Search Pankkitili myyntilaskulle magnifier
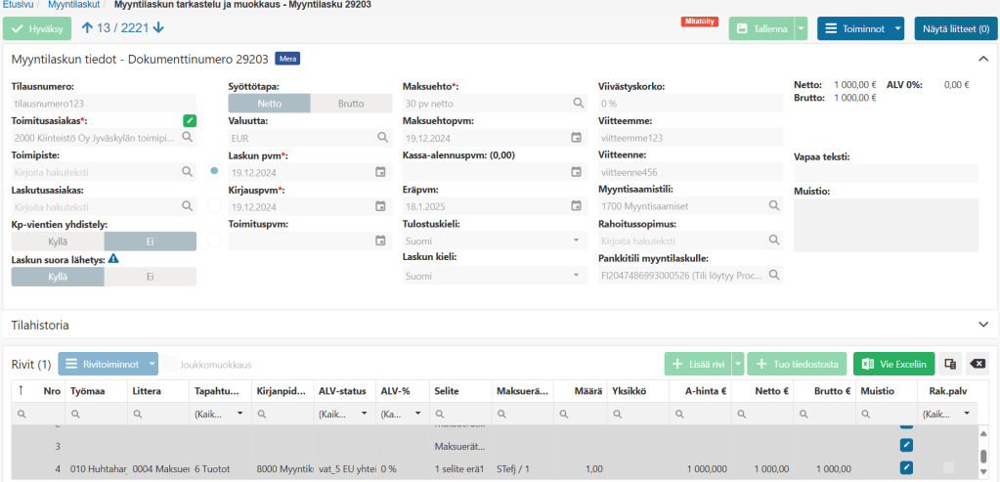 [x=774, y=276]
